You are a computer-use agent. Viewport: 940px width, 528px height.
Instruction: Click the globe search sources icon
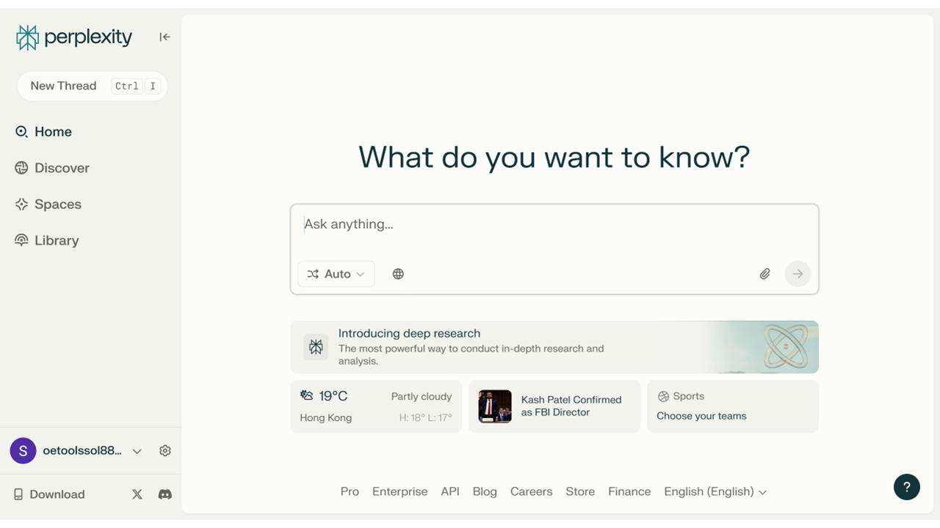(x=398, y=274)
